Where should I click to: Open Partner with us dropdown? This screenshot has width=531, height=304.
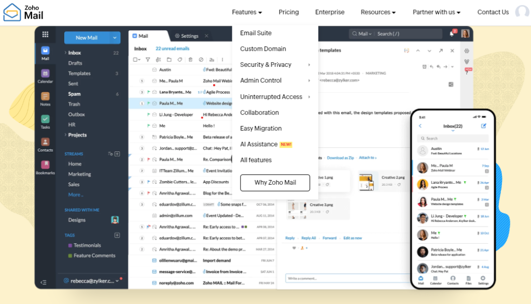436,12
